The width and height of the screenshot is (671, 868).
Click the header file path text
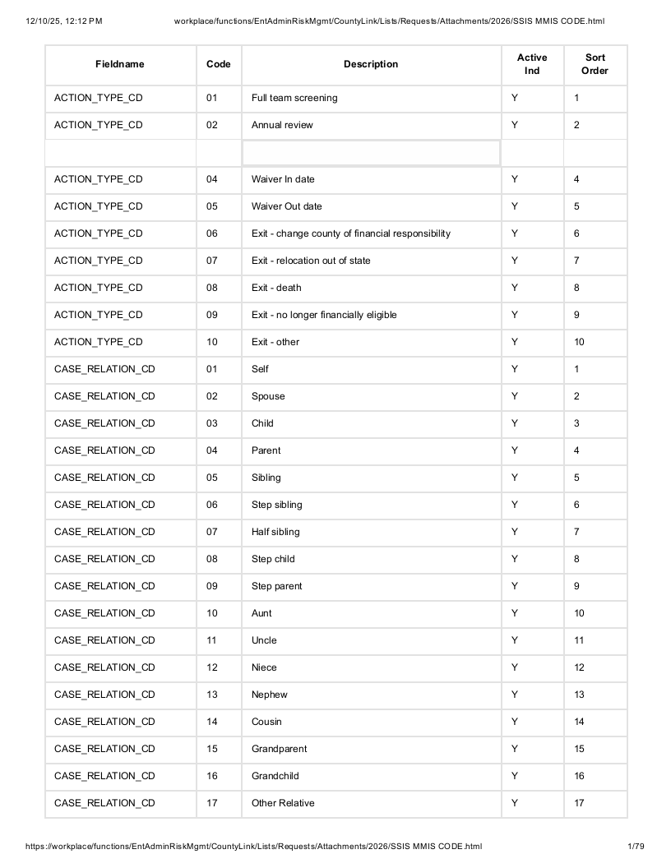click(389, 21)
